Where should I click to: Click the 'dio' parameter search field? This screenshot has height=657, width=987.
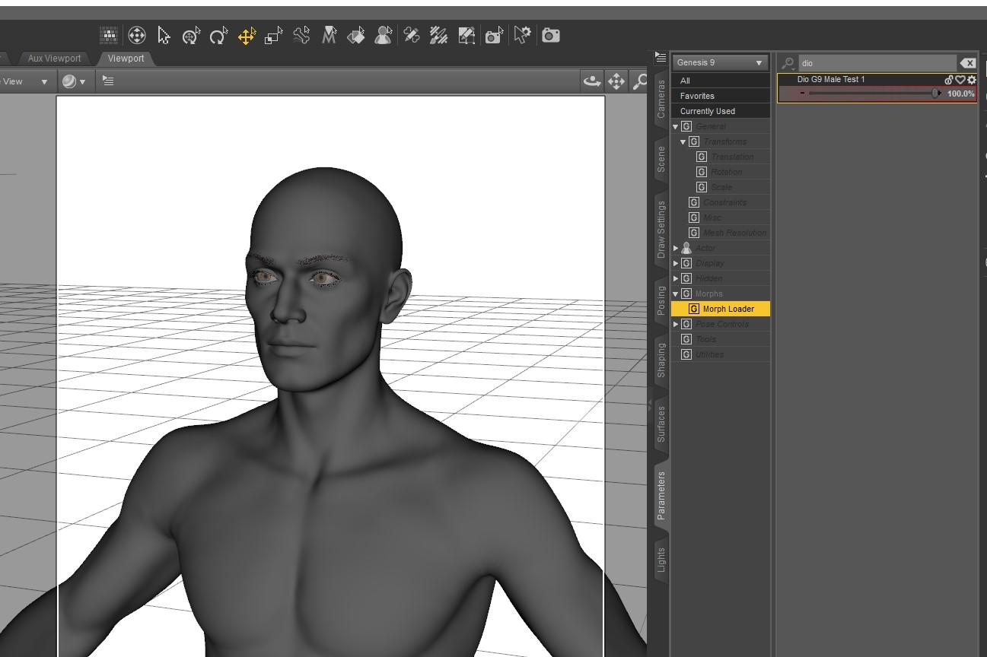(875, 63)
